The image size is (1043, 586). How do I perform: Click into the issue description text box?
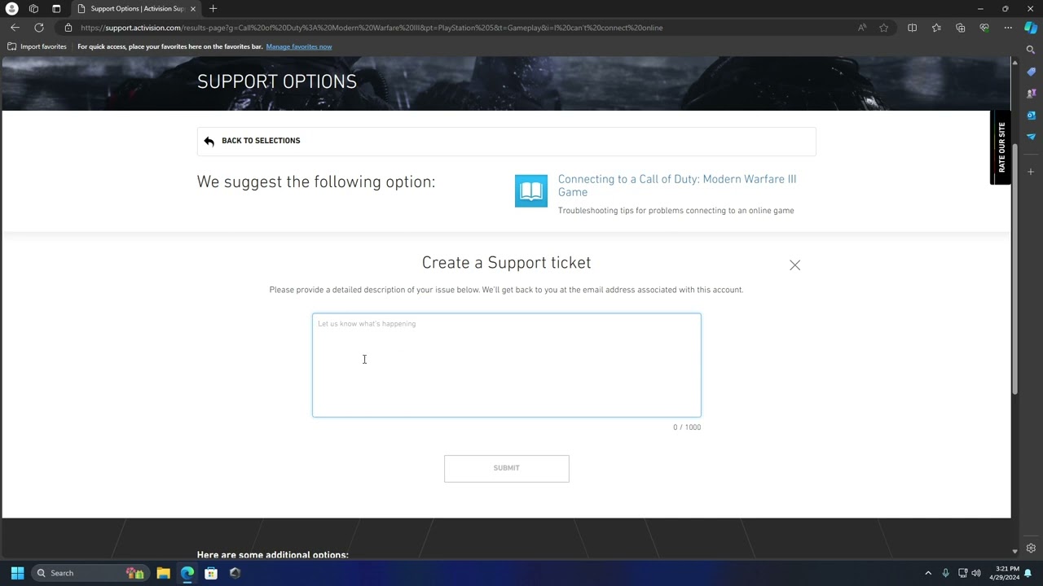coord(506,365)
